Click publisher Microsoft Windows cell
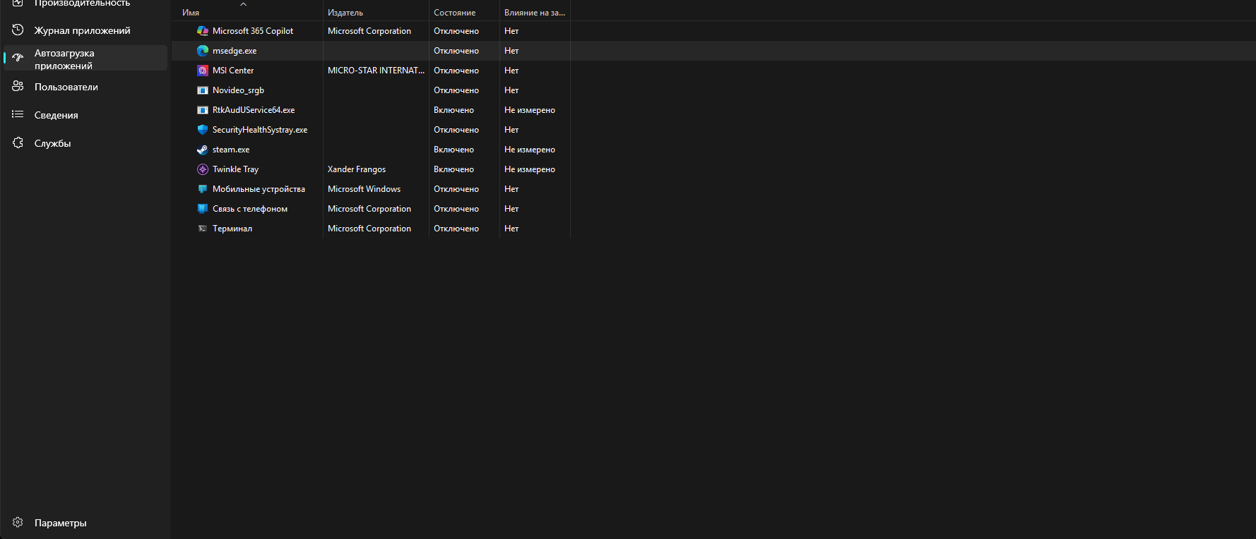 coord(365,189)
